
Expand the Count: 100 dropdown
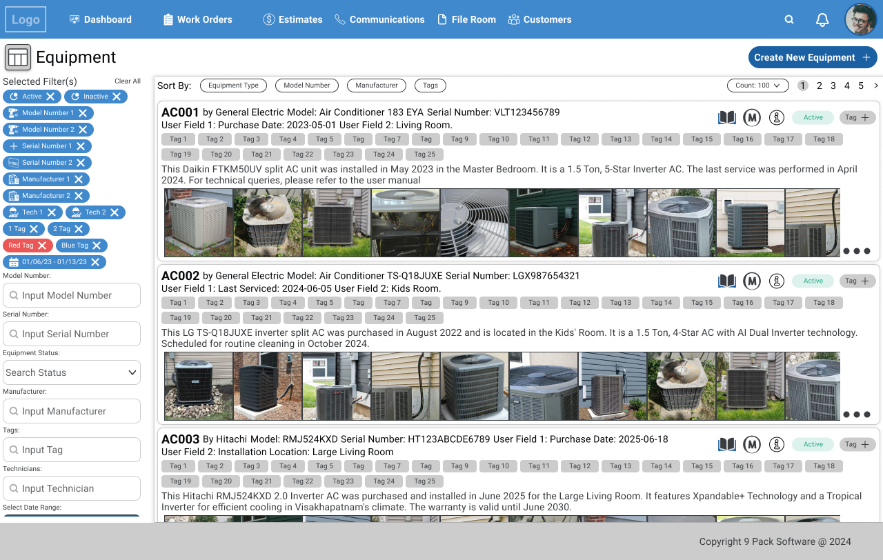pos(757,86)
